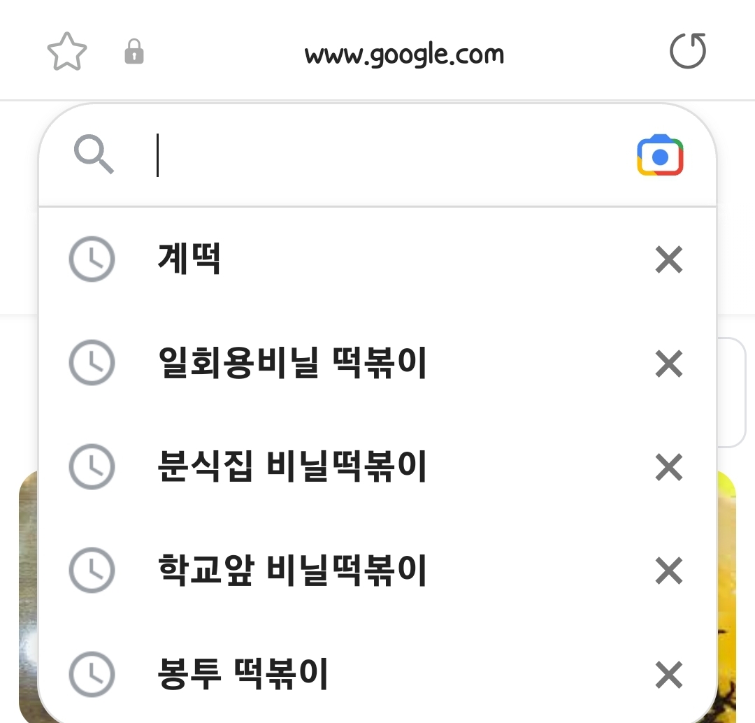This screenshot has height=723, width=755.
Task: Delete the '학교앞 비닐떡볶이' history entry
Action: point(668,571)
